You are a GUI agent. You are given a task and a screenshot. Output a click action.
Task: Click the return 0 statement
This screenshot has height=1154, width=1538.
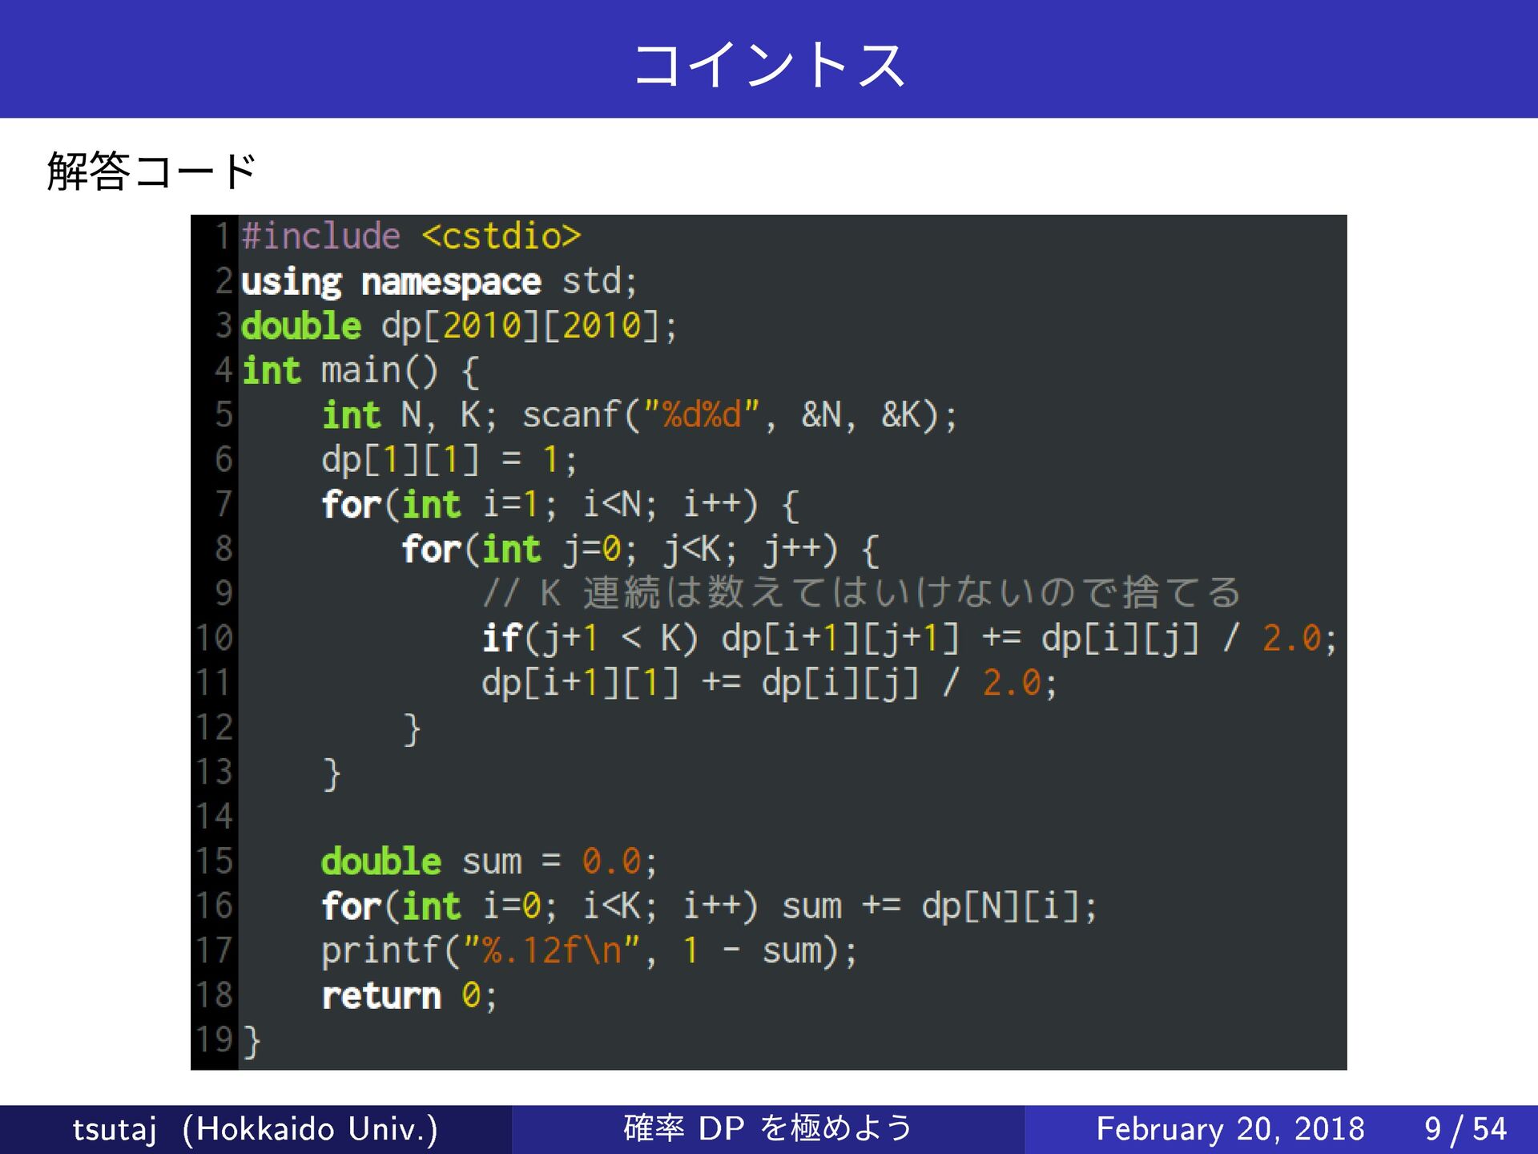pos(409,996)
